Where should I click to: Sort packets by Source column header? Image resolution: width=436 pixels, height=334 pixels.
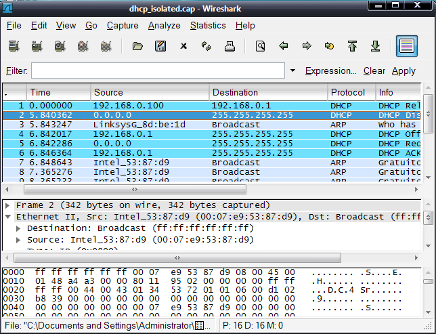150,92
